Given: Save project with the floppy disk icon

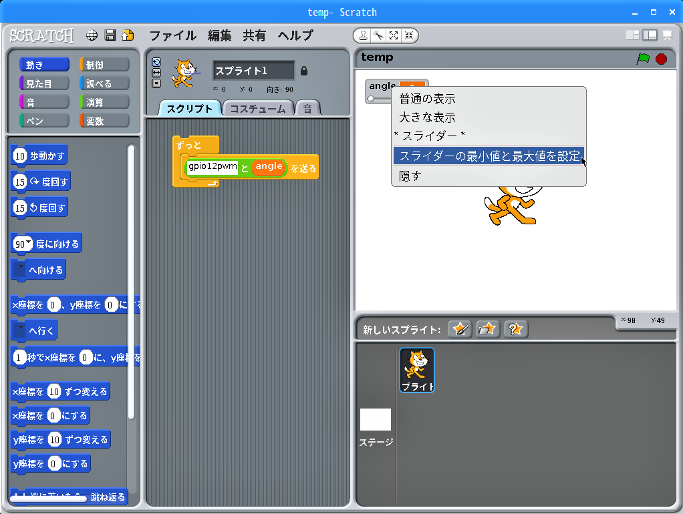Looking at the screenshot, I should (110, 35).
